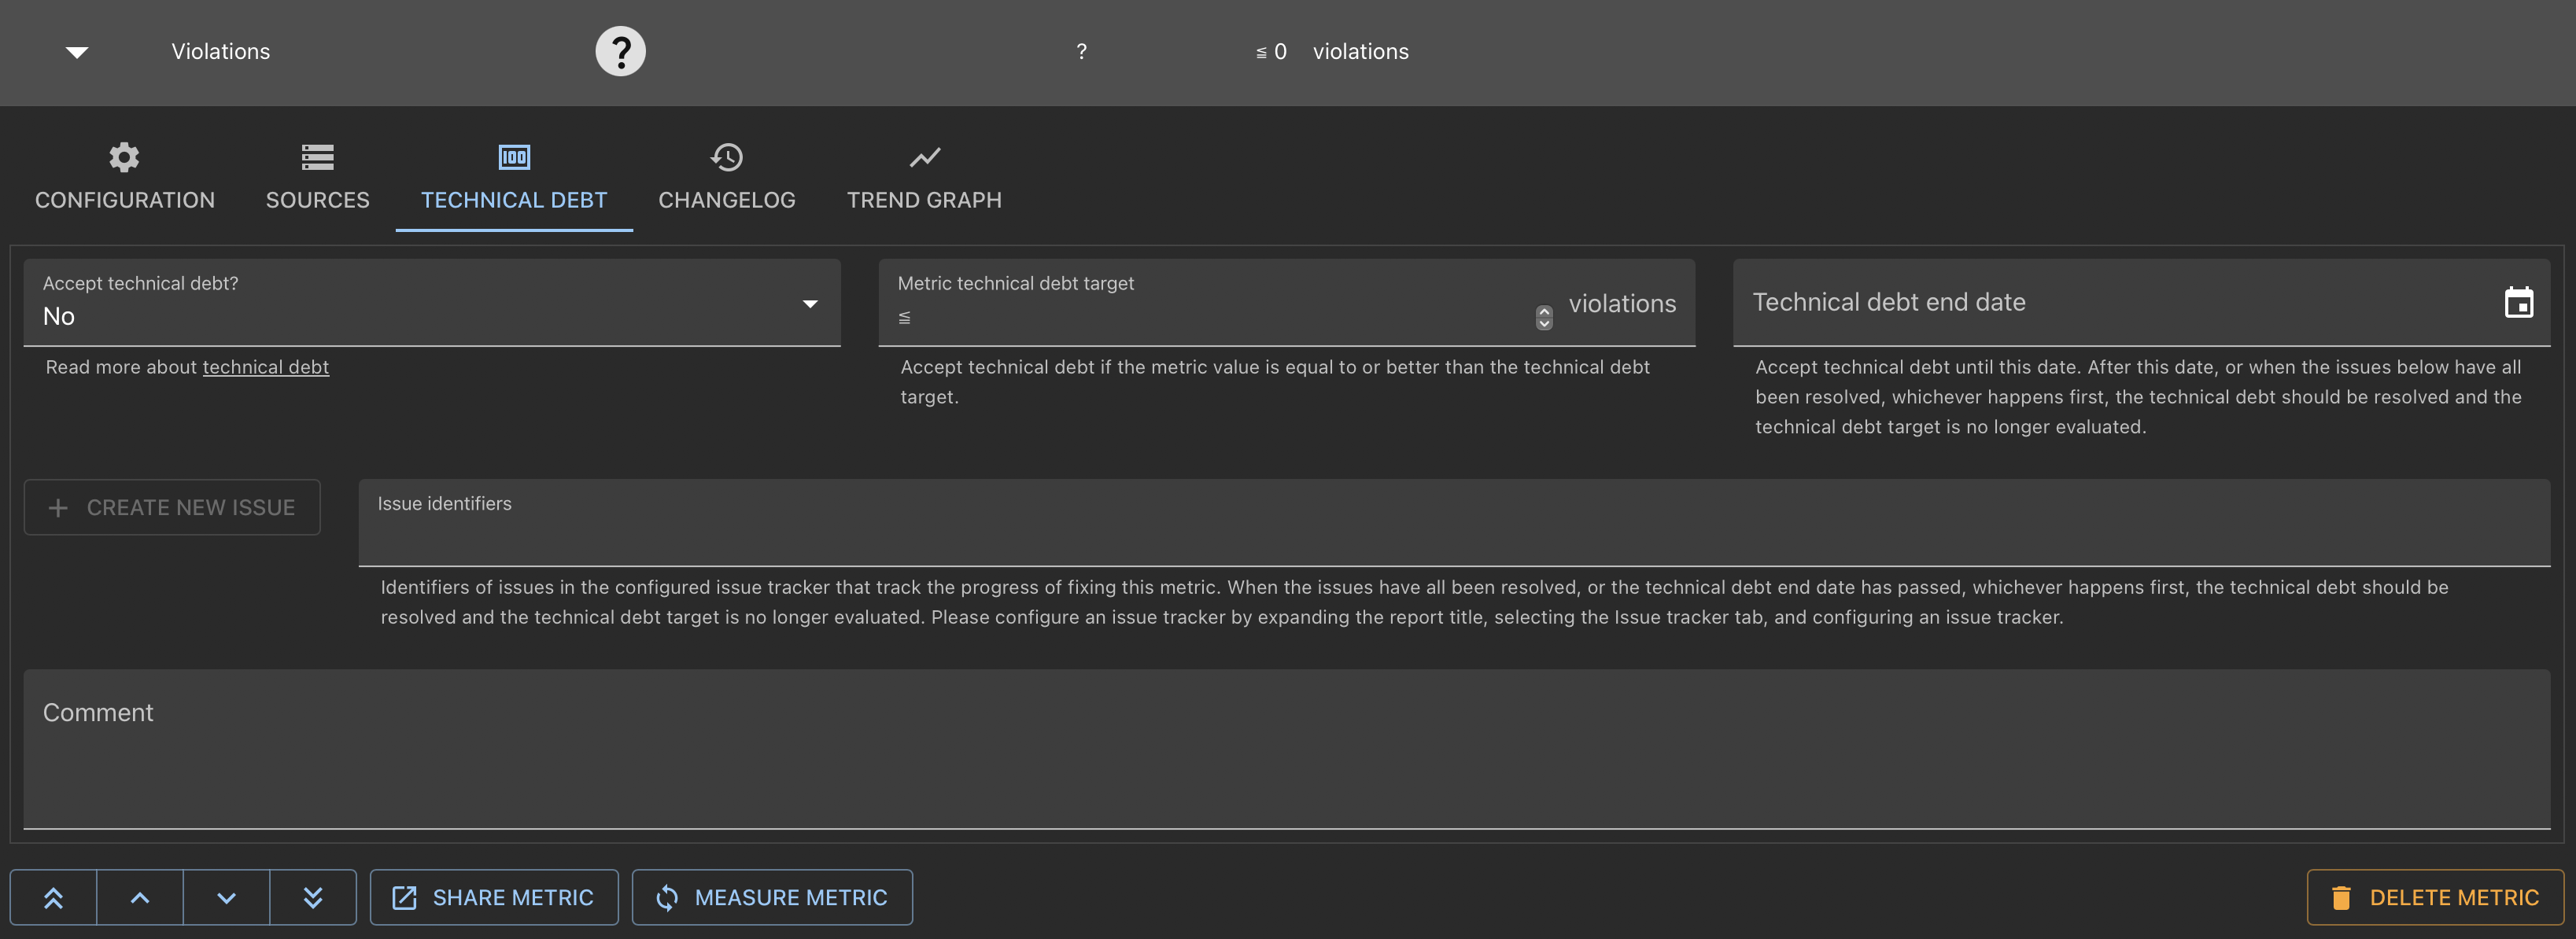Image resolution: width=2576 pixels, height=939 pixels.
Task: Open the Accept technical debt dropdown
Action: (x=432, y=303)
